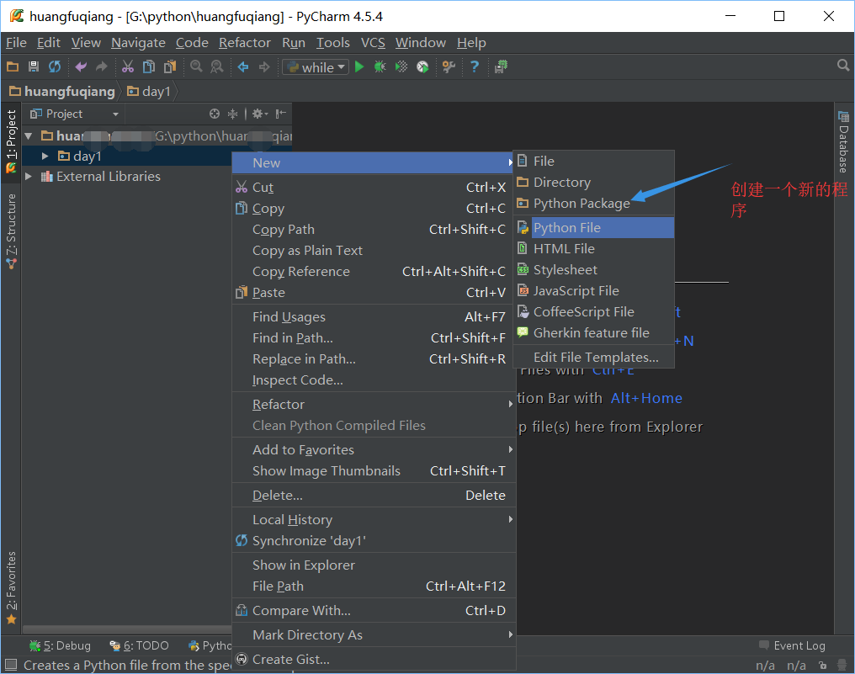The width and height of the screenshot is (855, 674).
Task: Expand the day1 folder tree node
Action: tap(45, 156)
